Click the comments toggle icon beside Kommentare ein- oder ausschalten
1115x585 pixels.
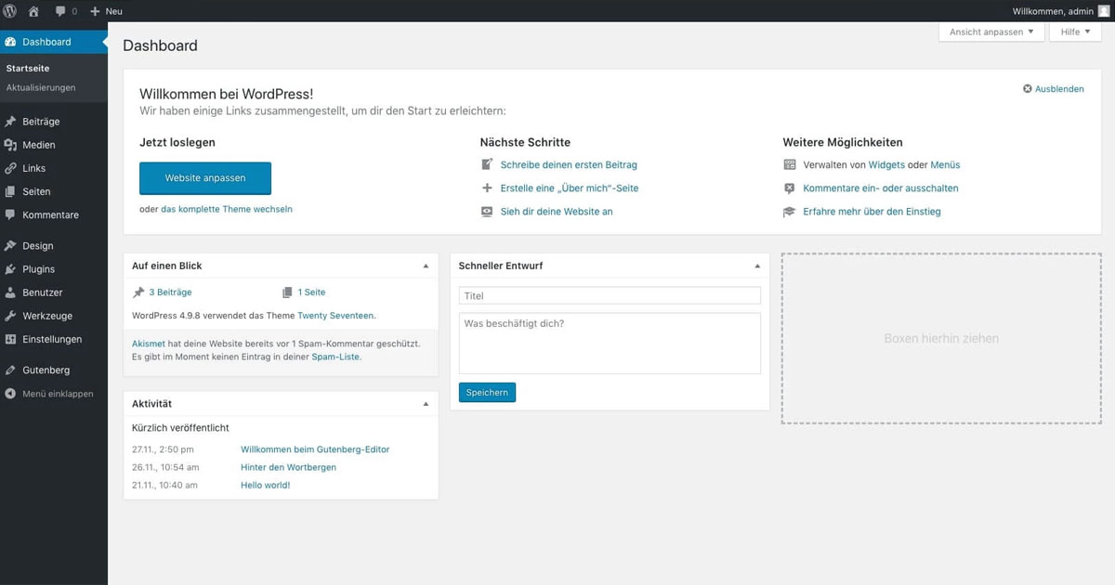point(790,188)
